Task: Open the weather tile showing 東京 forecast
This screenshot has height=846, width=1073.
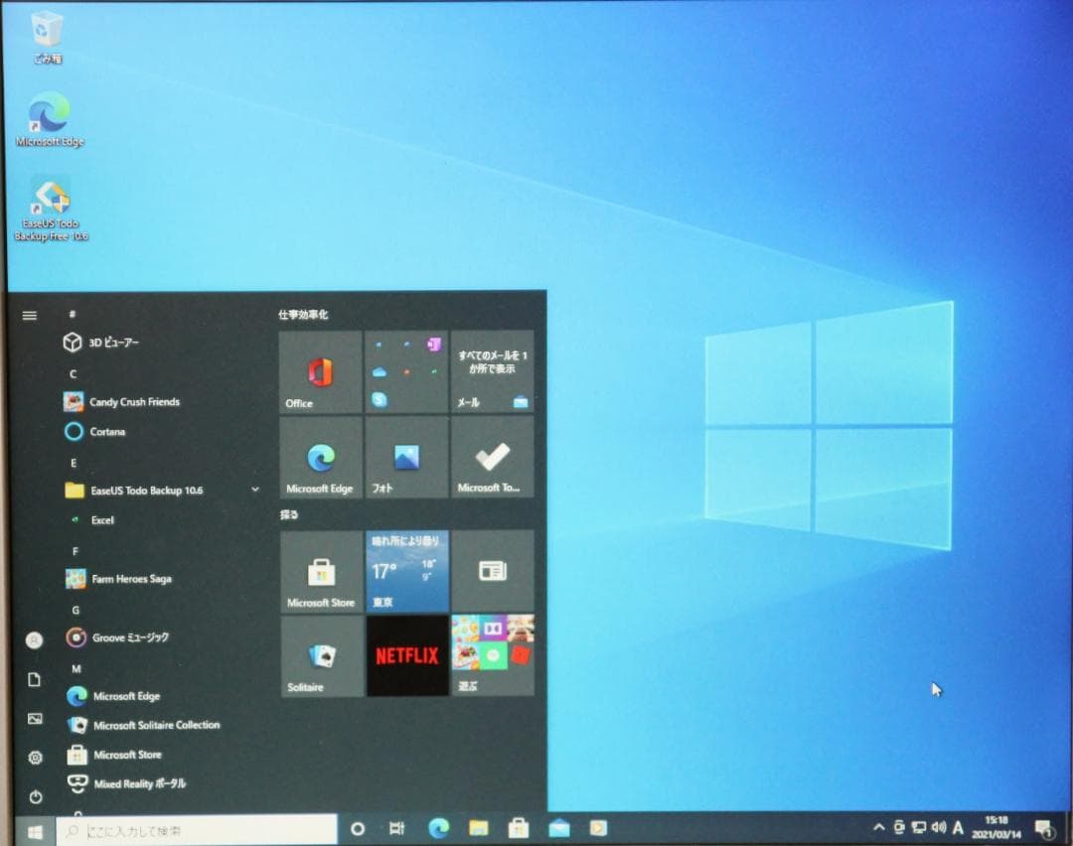Action: [x=406, y=571]
